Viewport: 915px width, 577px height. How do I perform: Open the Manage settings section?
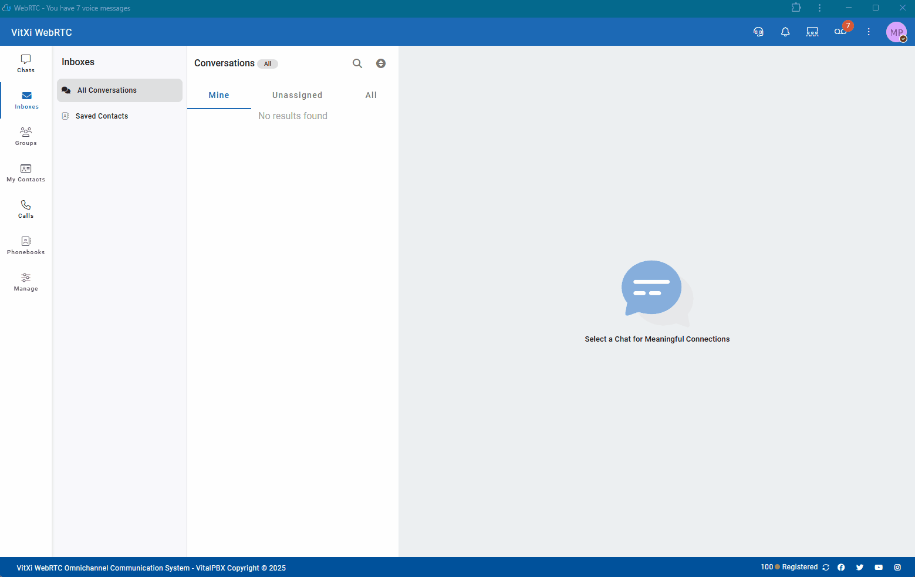click(26, 282)
